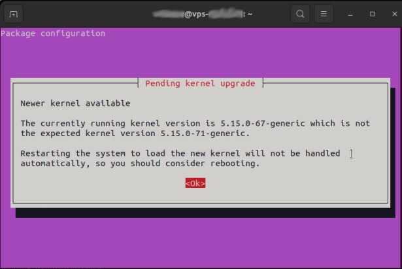The height and width of the screenshot is (269, 402).
Task: Click the word 'rebooting' in the message
Action: click(x=233, y=164)
